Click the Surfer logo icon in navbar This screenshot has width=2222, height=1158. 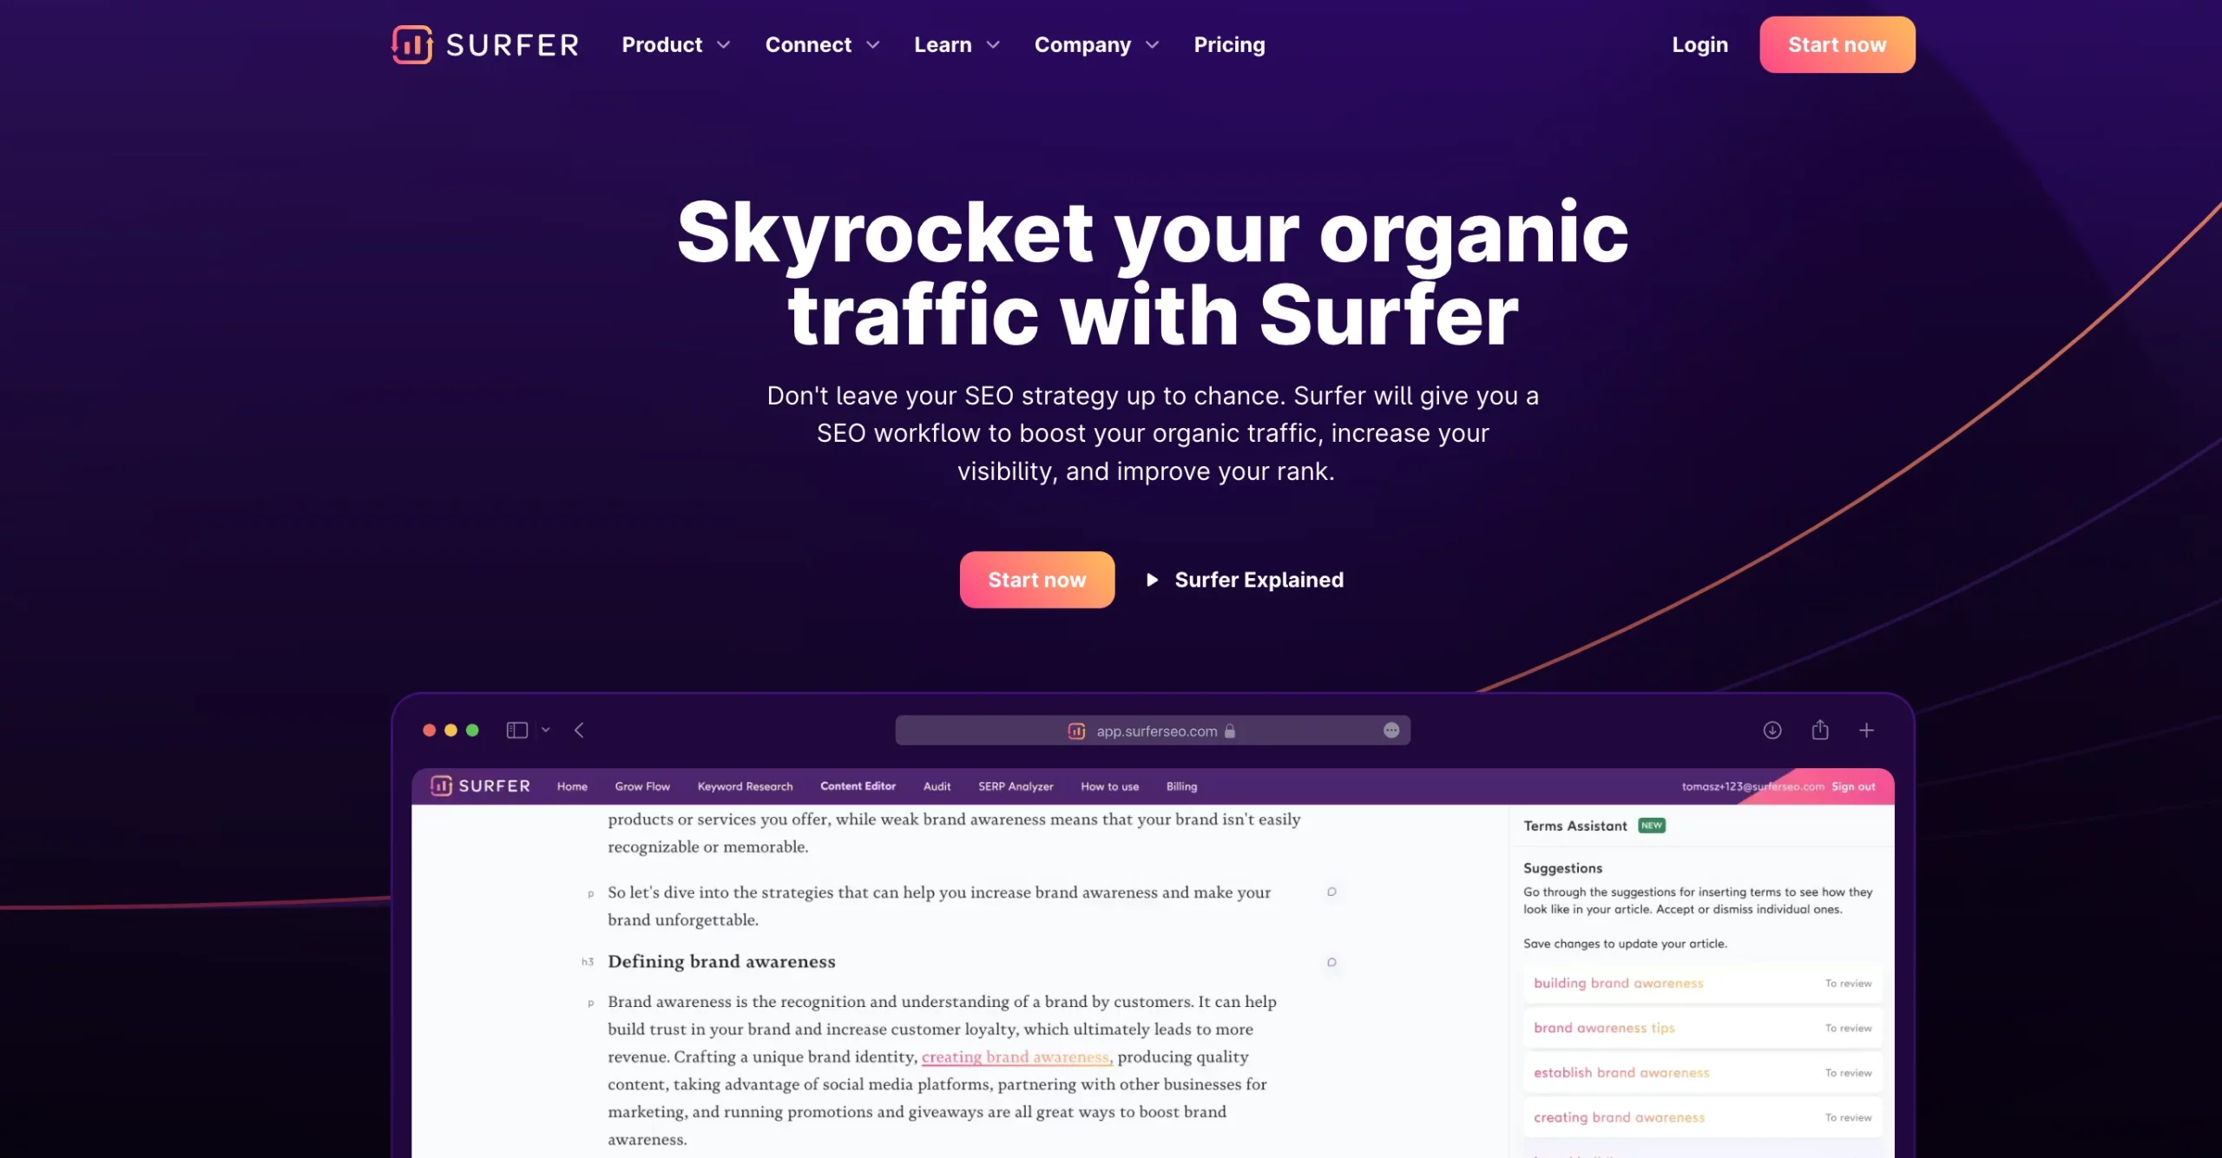click(413, 44)
